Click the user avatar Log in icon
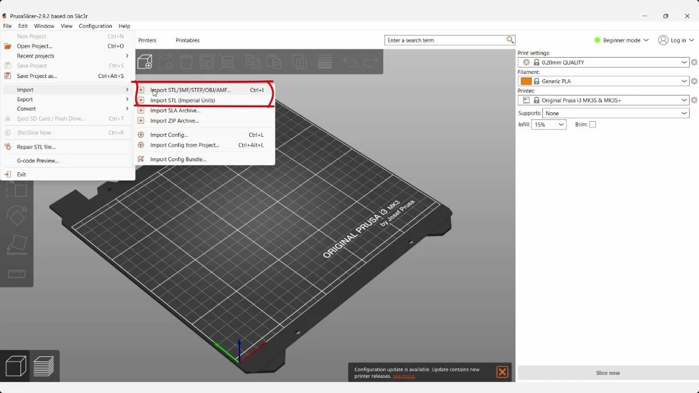The width and height of the screenshot is (699, 393). pyautogui.click(x=663, y=40)
